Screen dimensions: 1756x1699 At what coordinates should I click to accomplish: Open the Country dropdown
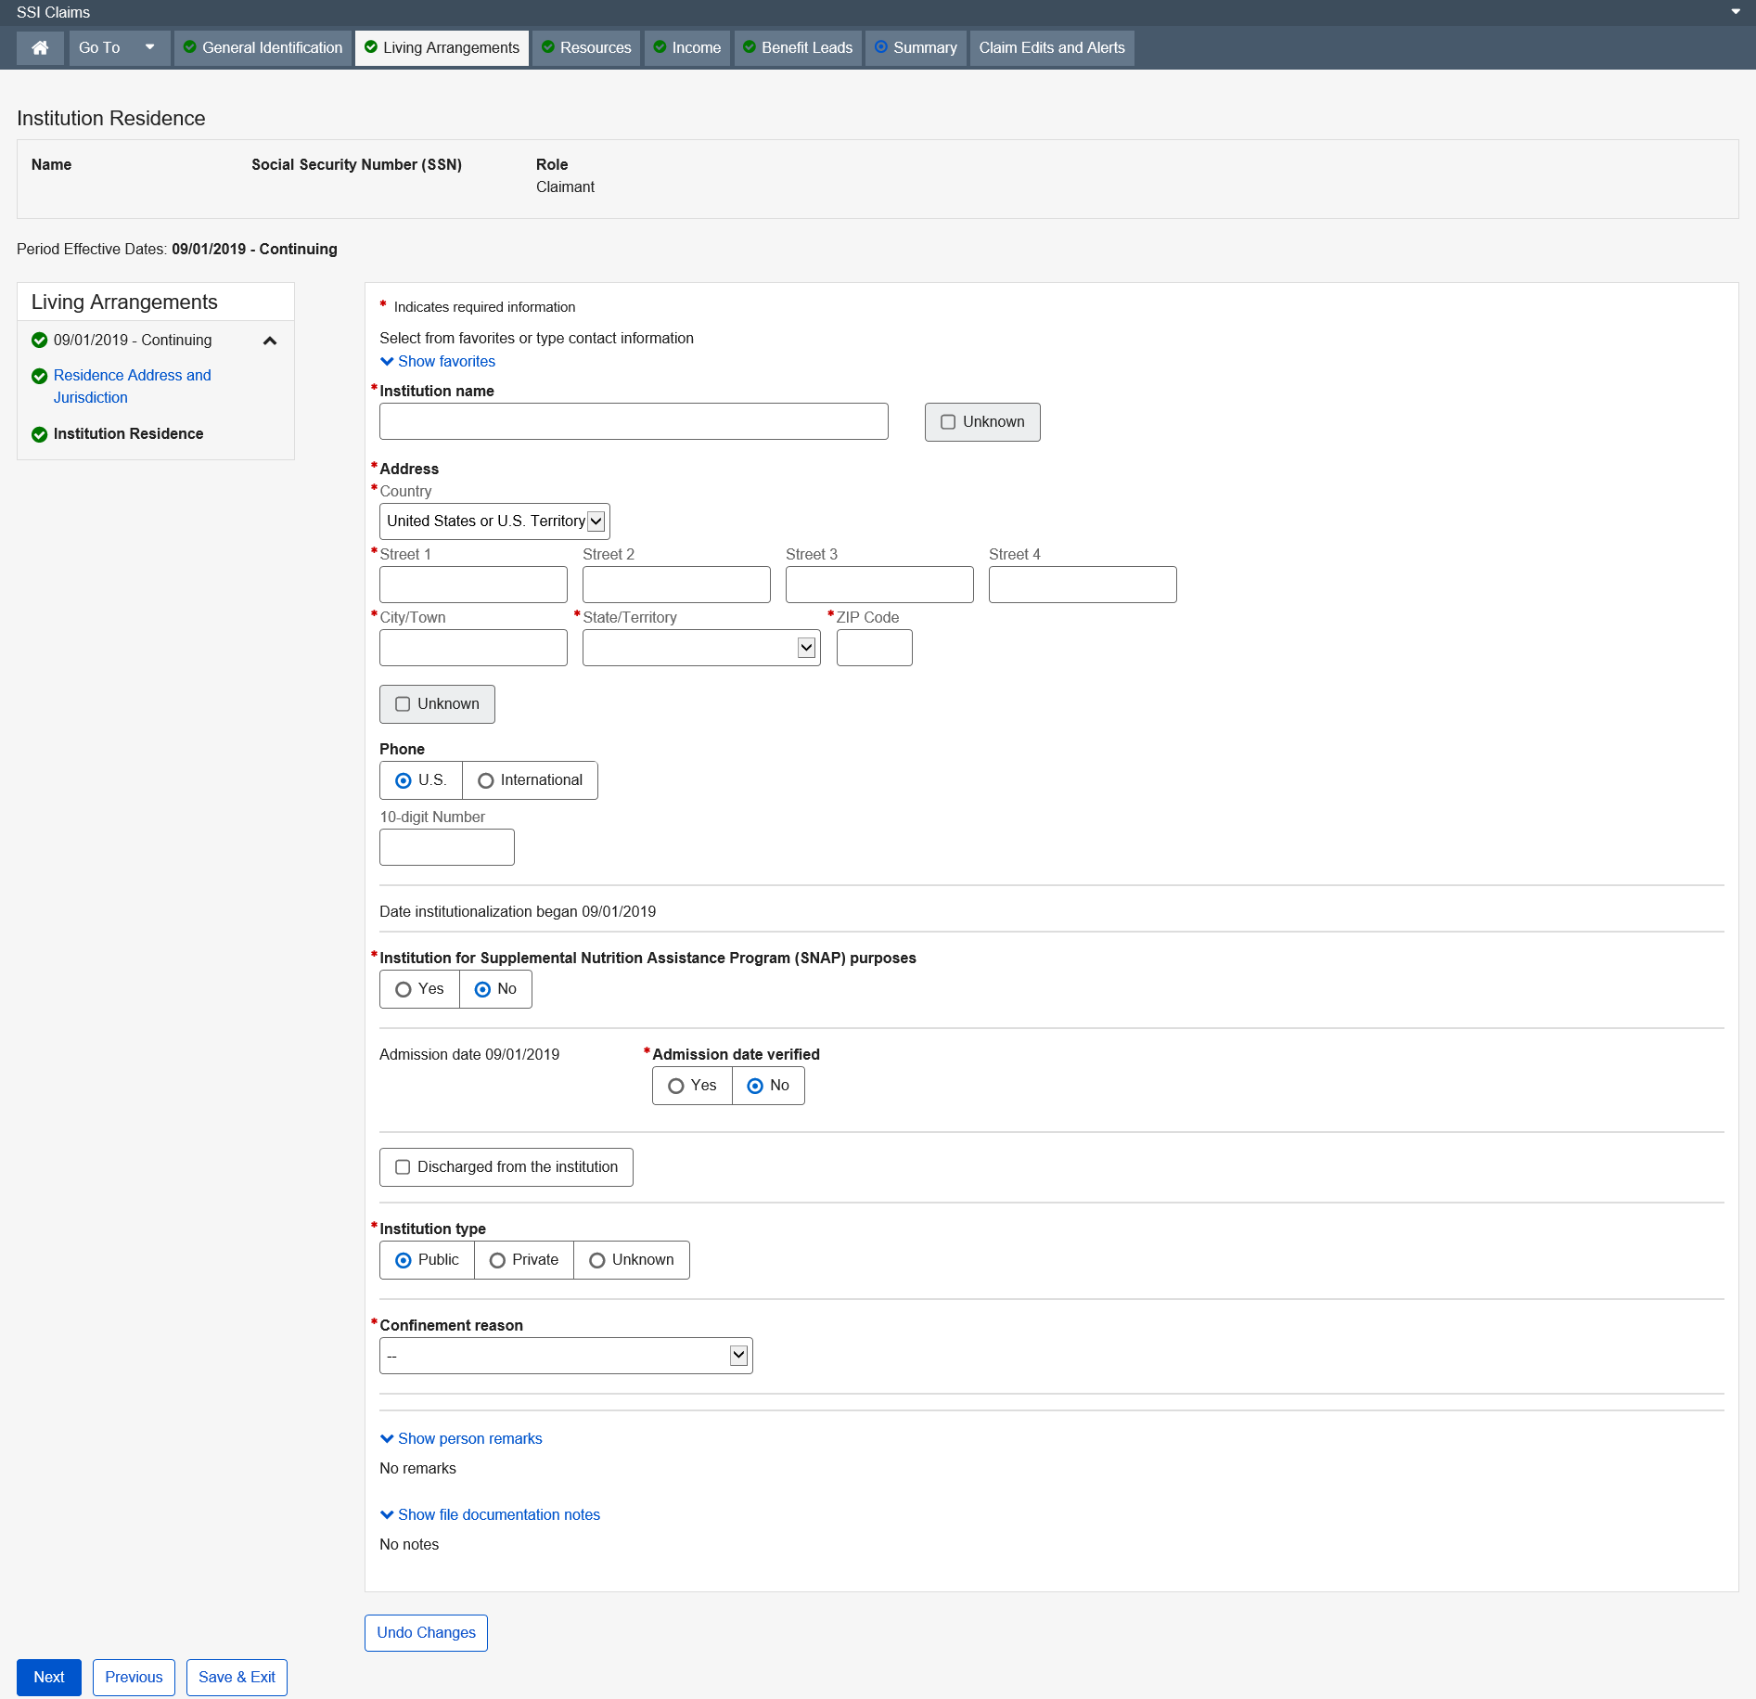[493, 521]
